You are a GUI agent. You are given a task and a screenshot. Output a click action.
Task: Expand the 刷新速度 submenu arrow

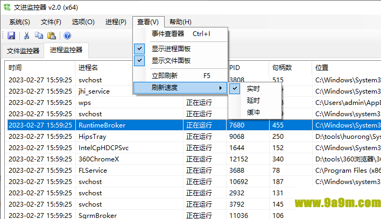coord(221,88)
